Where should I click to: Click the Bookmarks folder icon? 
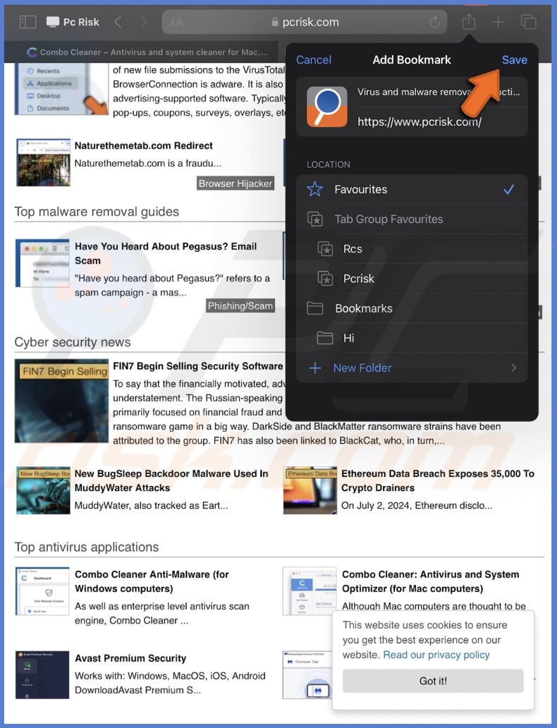click(x=314, y=308)
